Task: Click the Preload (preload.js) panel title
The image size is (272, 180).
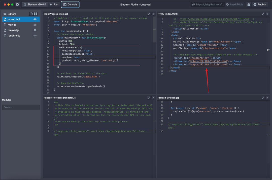Action: pos(168,98)
